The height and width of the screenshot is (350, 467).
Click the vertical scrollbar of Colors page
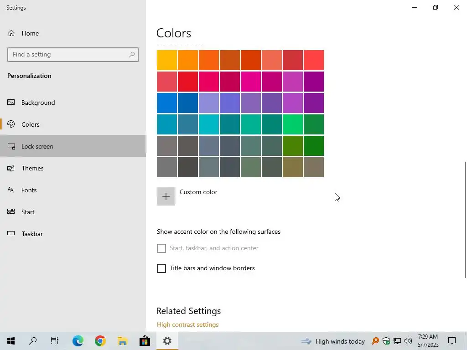(466, 220)
